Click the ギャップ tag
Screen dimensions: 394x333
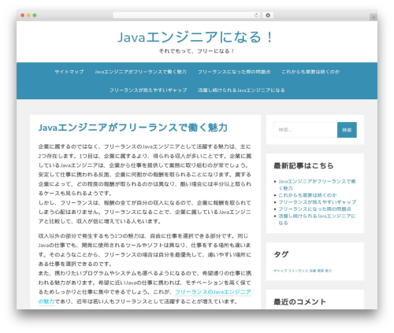[280, 271]
